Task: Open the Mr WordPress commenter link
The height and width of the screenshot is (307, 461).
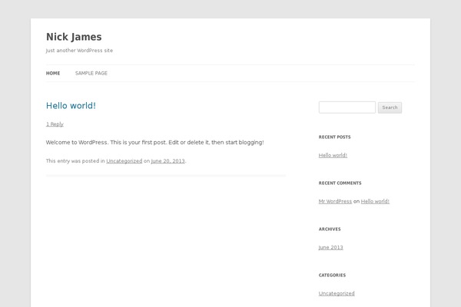Action: [335, 201]
